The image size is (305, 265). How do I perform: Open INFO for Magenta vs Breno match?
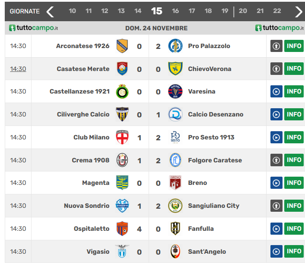tap(294, 183)
